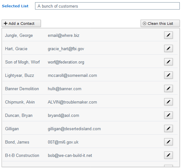Click the Add a Contact button
182x168 pixels.
21,24
